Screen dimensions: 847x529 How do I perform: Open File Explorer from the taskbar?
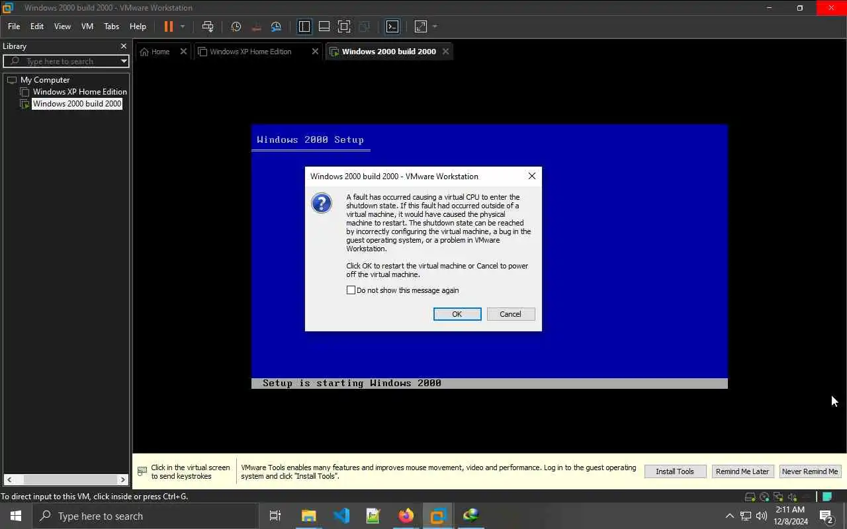point(309,516)
